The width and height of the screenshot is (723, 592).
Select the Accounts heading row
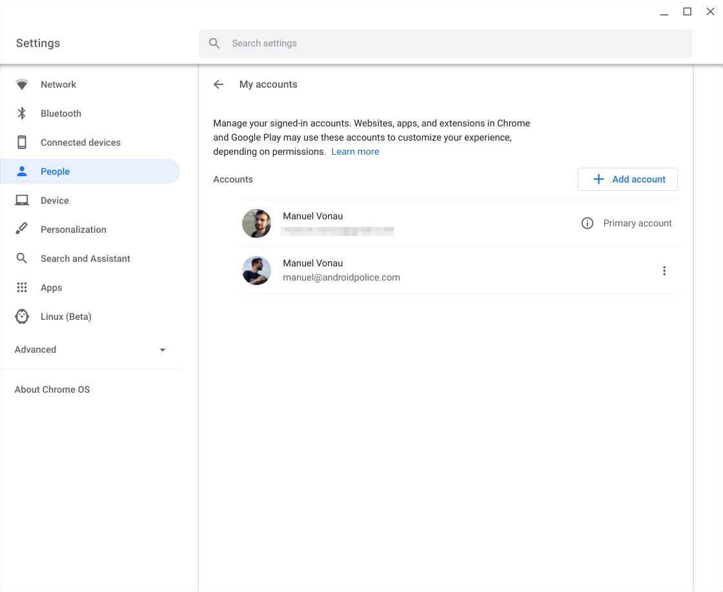pos(232,179)
